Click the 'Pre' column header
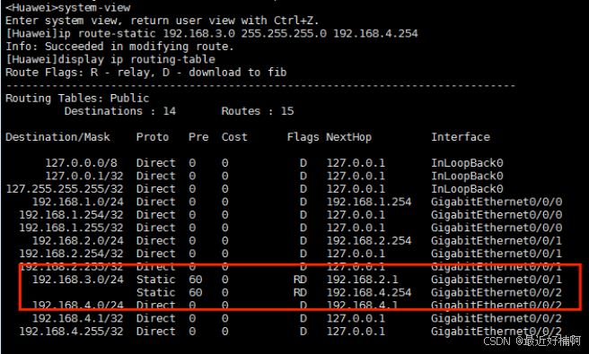 [198, 137]
